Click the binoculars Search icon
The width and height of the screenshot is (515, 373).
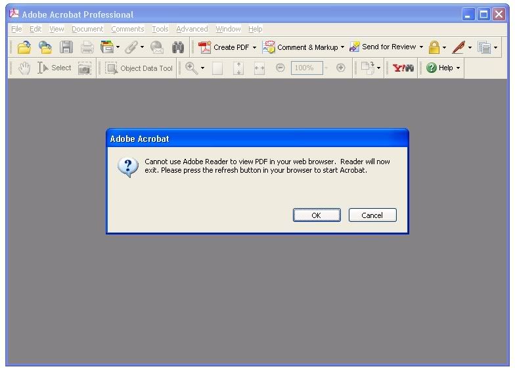177,47
